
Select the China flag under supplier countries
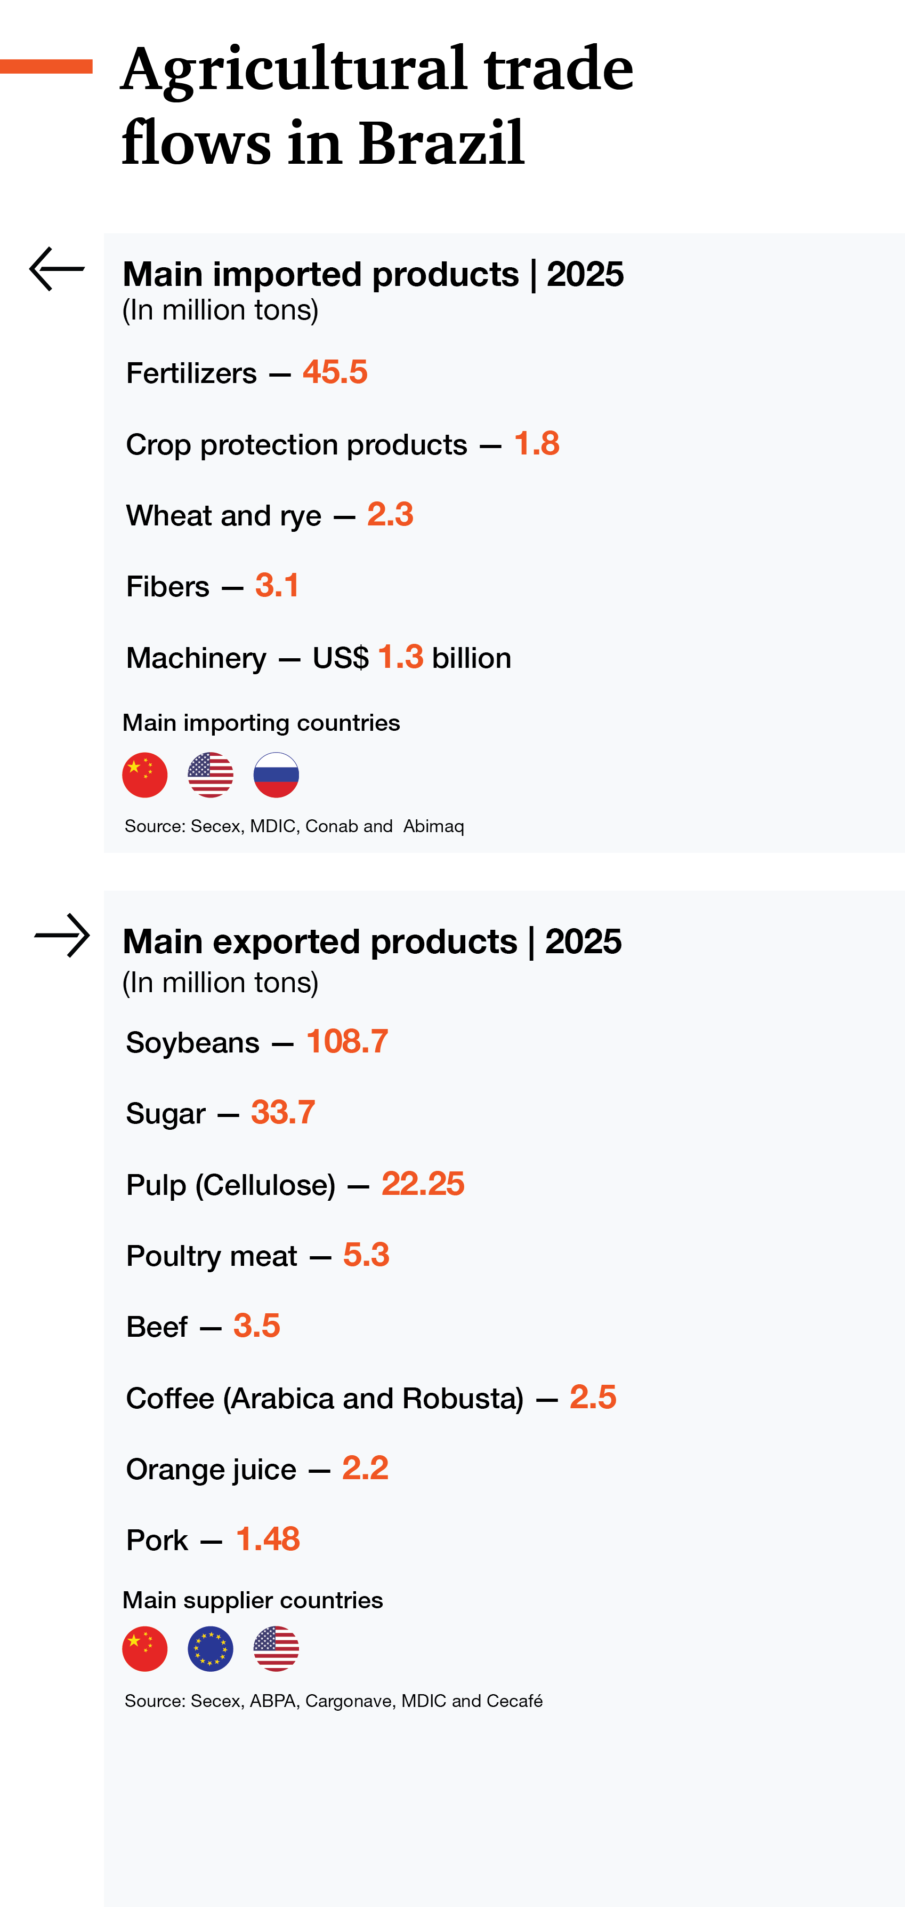pos(145,1649)
